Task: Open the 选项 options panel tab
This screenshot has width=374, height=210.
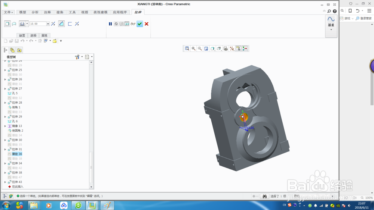Action: (x=33, y=35)
